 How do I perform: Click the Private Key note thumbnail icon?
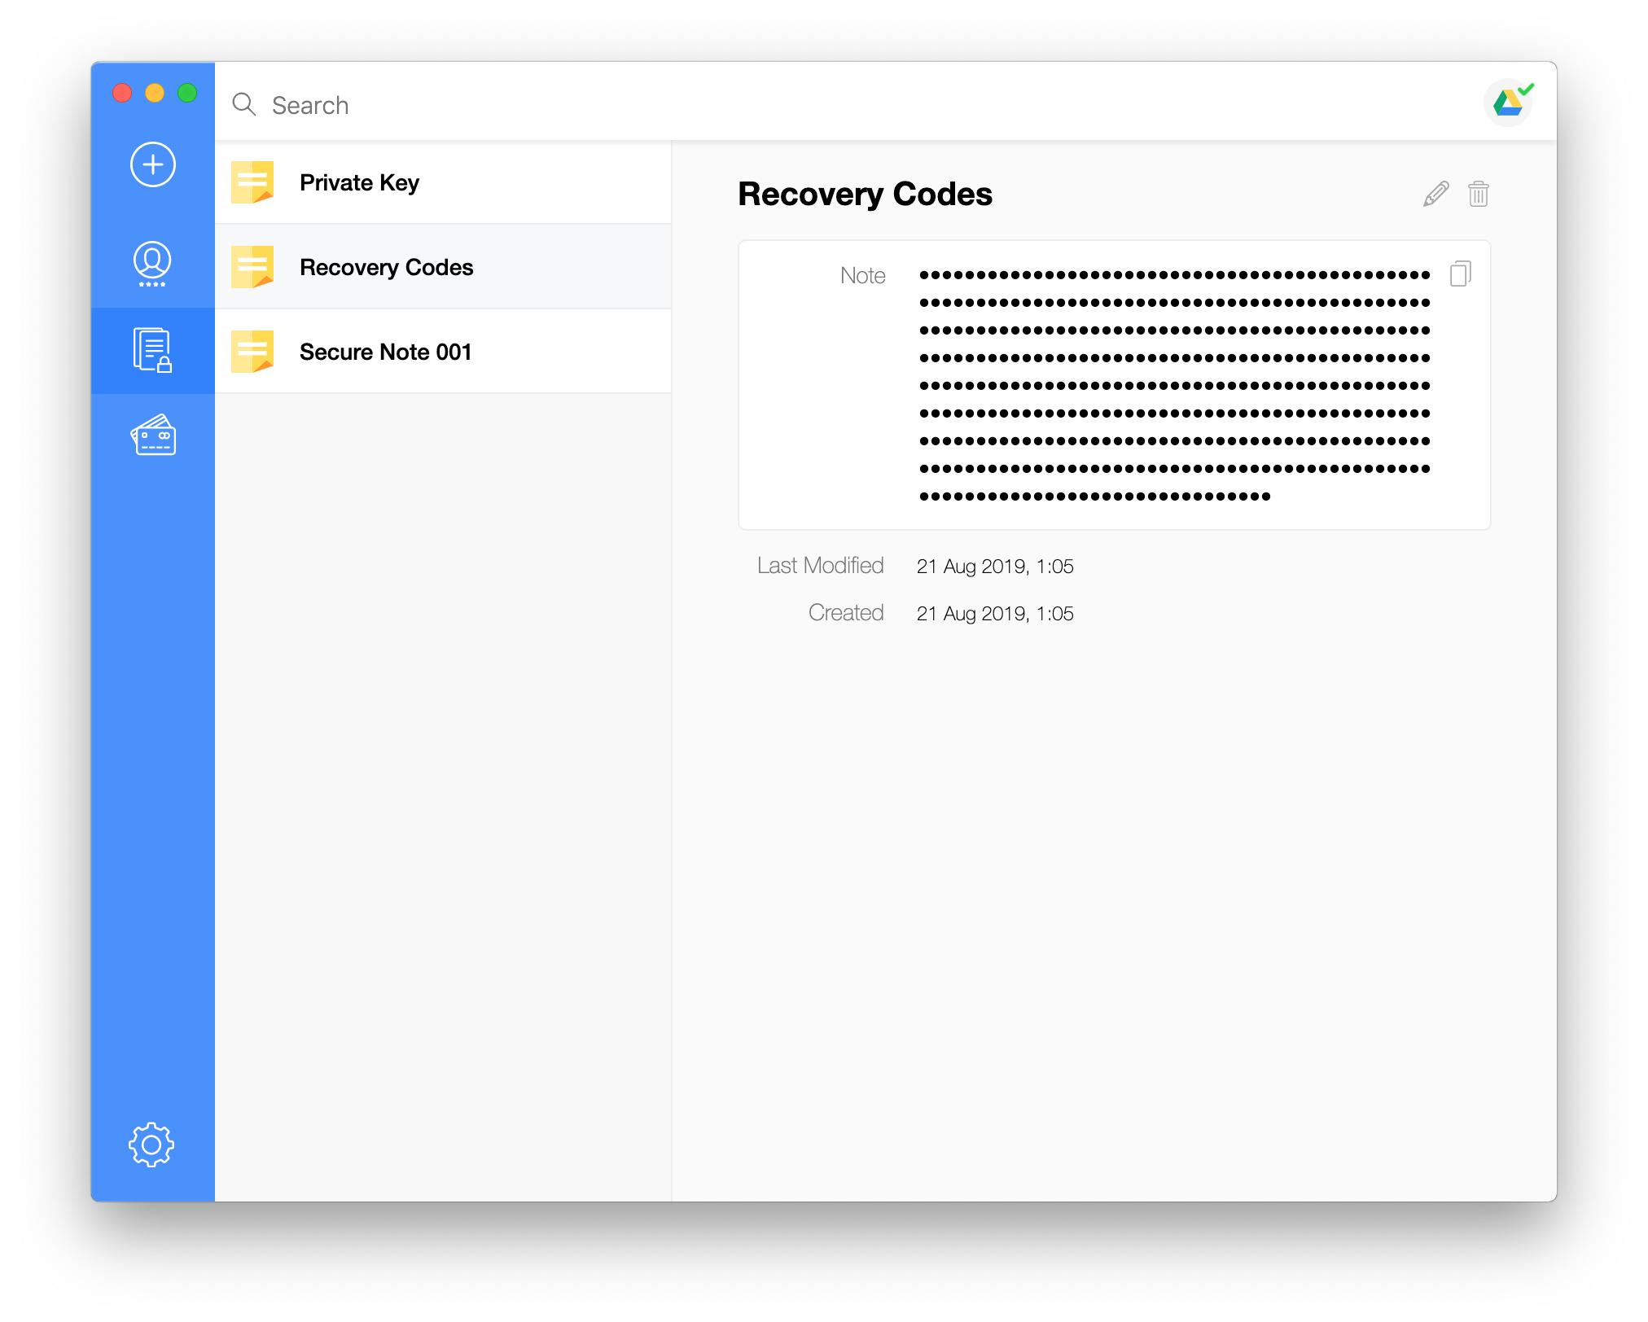click(x=252, y=182)
